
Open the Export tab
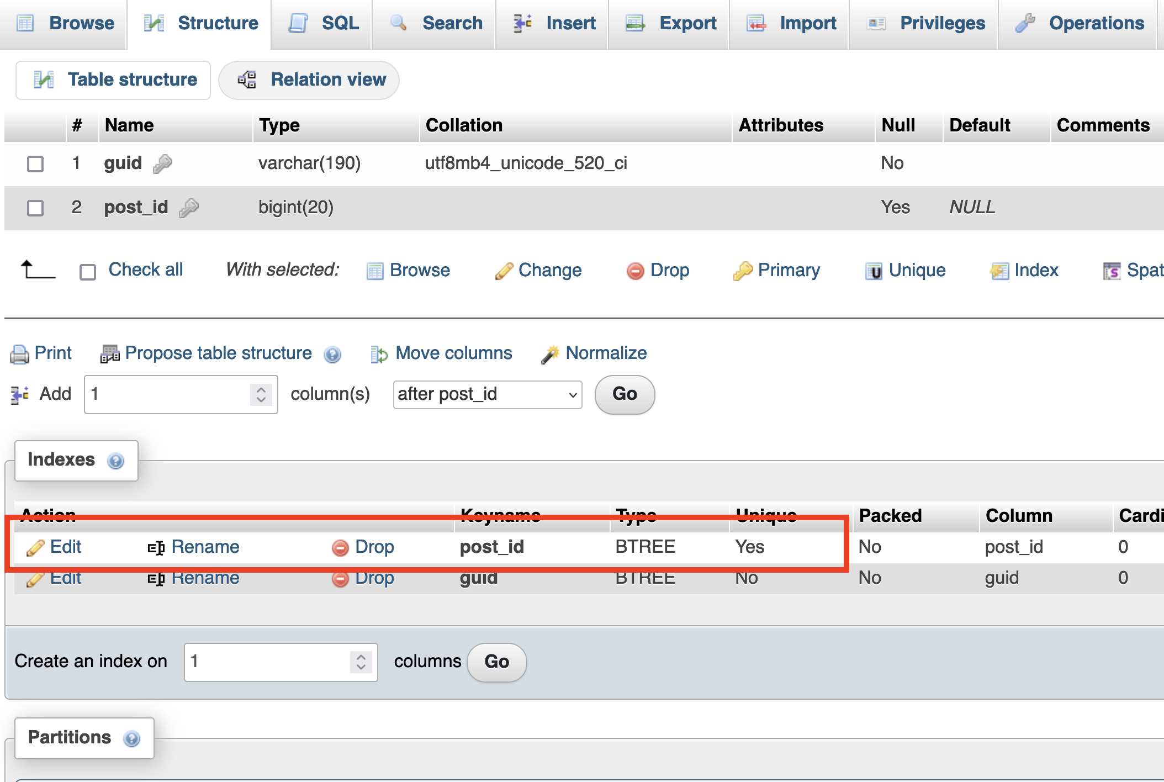pyautogui.click(x=669, y=23)
